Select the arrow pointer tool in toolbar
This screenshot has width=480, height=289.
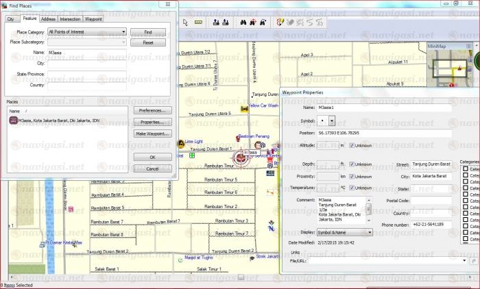pos(186,22)
